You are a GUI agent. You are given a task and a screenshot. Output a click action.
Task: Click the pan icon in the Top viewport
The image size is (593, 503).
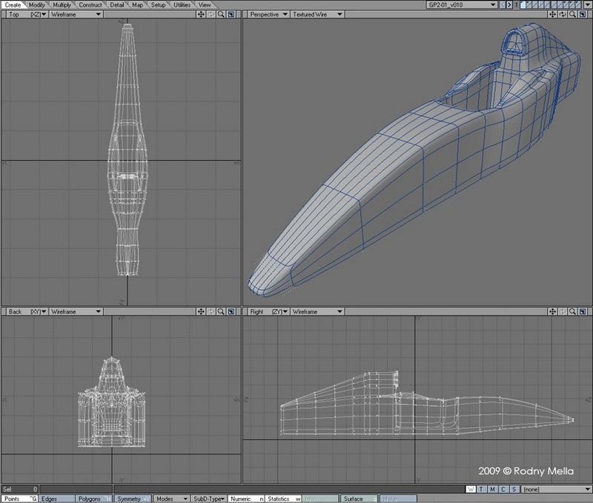point(202,14)
